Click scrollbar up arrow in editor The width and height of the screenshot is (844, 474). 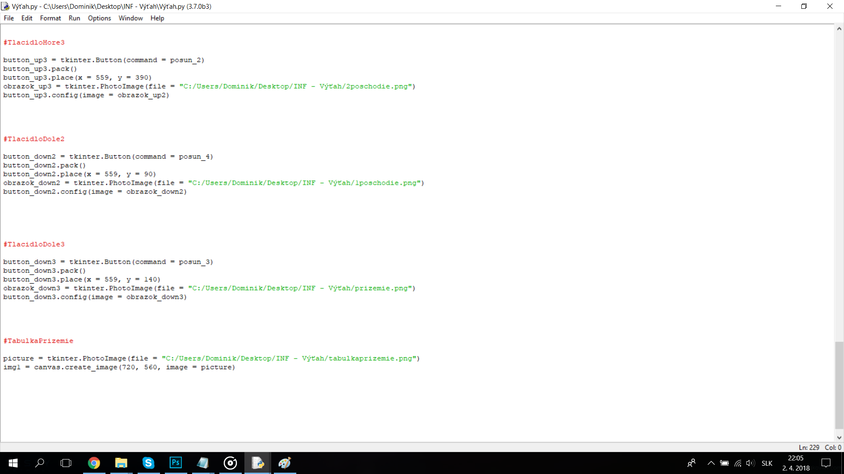coord(839,29)
